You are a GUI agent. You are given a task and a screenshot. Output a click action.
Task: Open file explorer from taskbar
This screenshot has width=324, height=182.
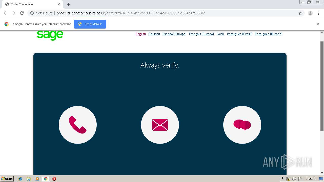tap(29, 179)
